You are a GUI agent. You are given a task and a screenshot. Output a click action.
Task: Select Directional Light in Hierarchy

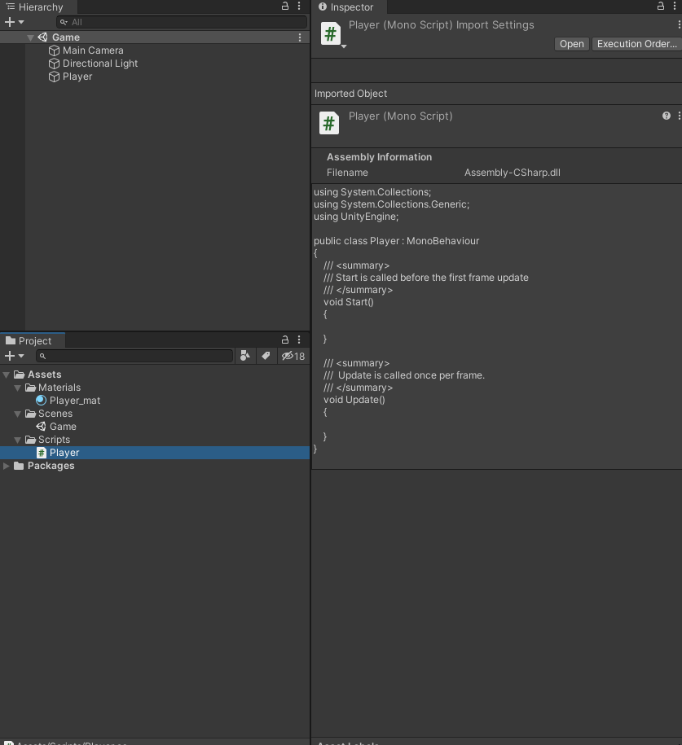pos(100,64)
